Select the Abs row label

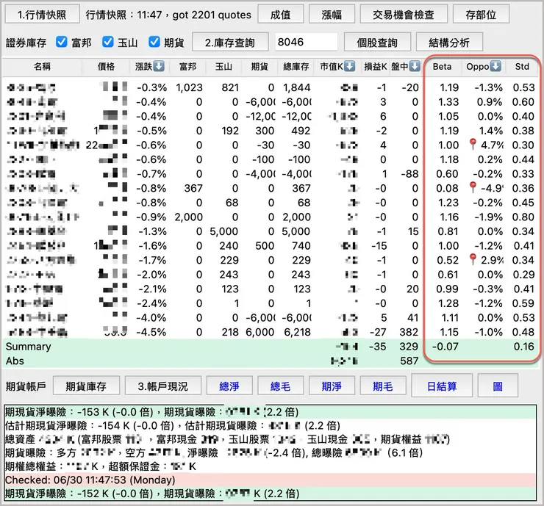click(15, 361)
